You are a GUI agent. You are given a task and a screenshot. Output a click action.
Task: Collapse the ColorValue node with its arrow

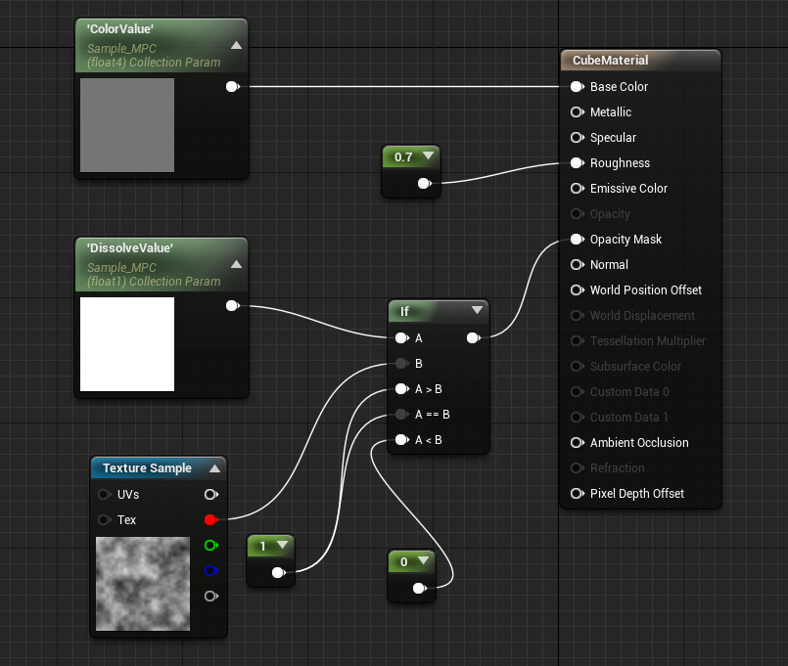click(236, 45)
